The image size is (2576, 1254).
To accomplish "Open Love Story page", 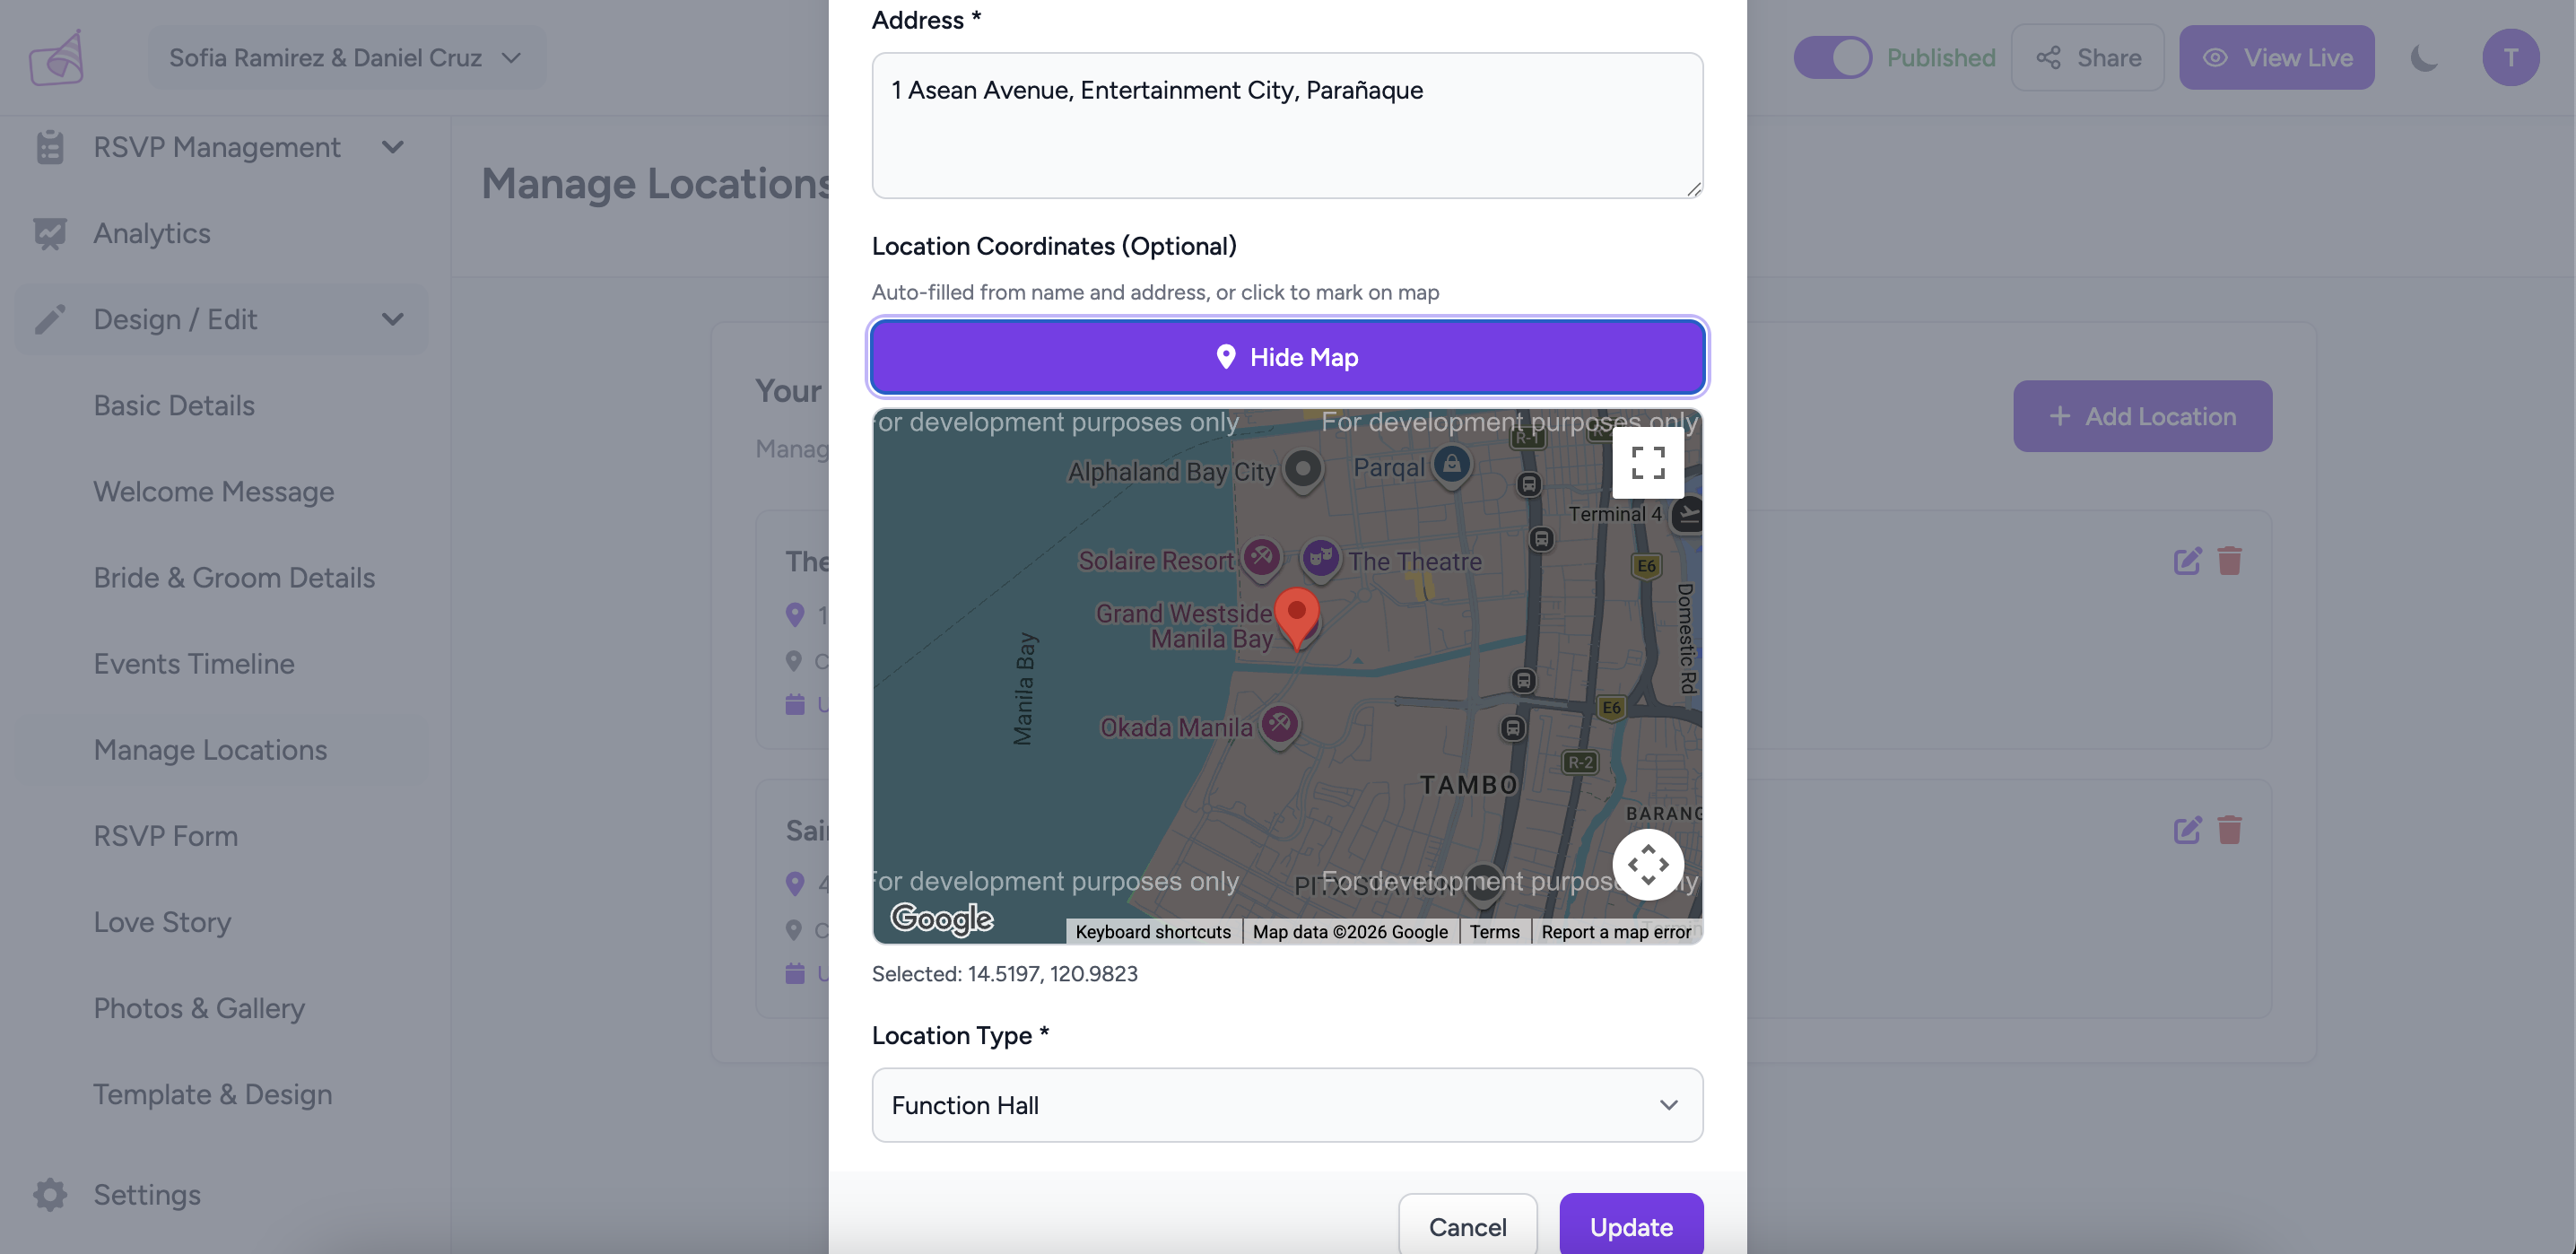I will [x=162, y=921].
